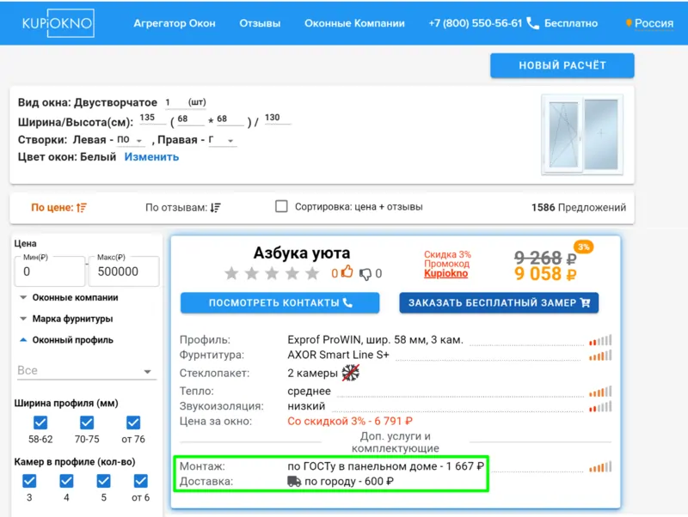Screen dimensions: 688x517
Task: Click the crossed-out snowflake icon
Action: point(351,373)
